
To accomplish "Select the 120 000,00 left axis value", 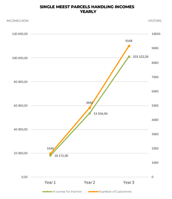I will 20,34.
